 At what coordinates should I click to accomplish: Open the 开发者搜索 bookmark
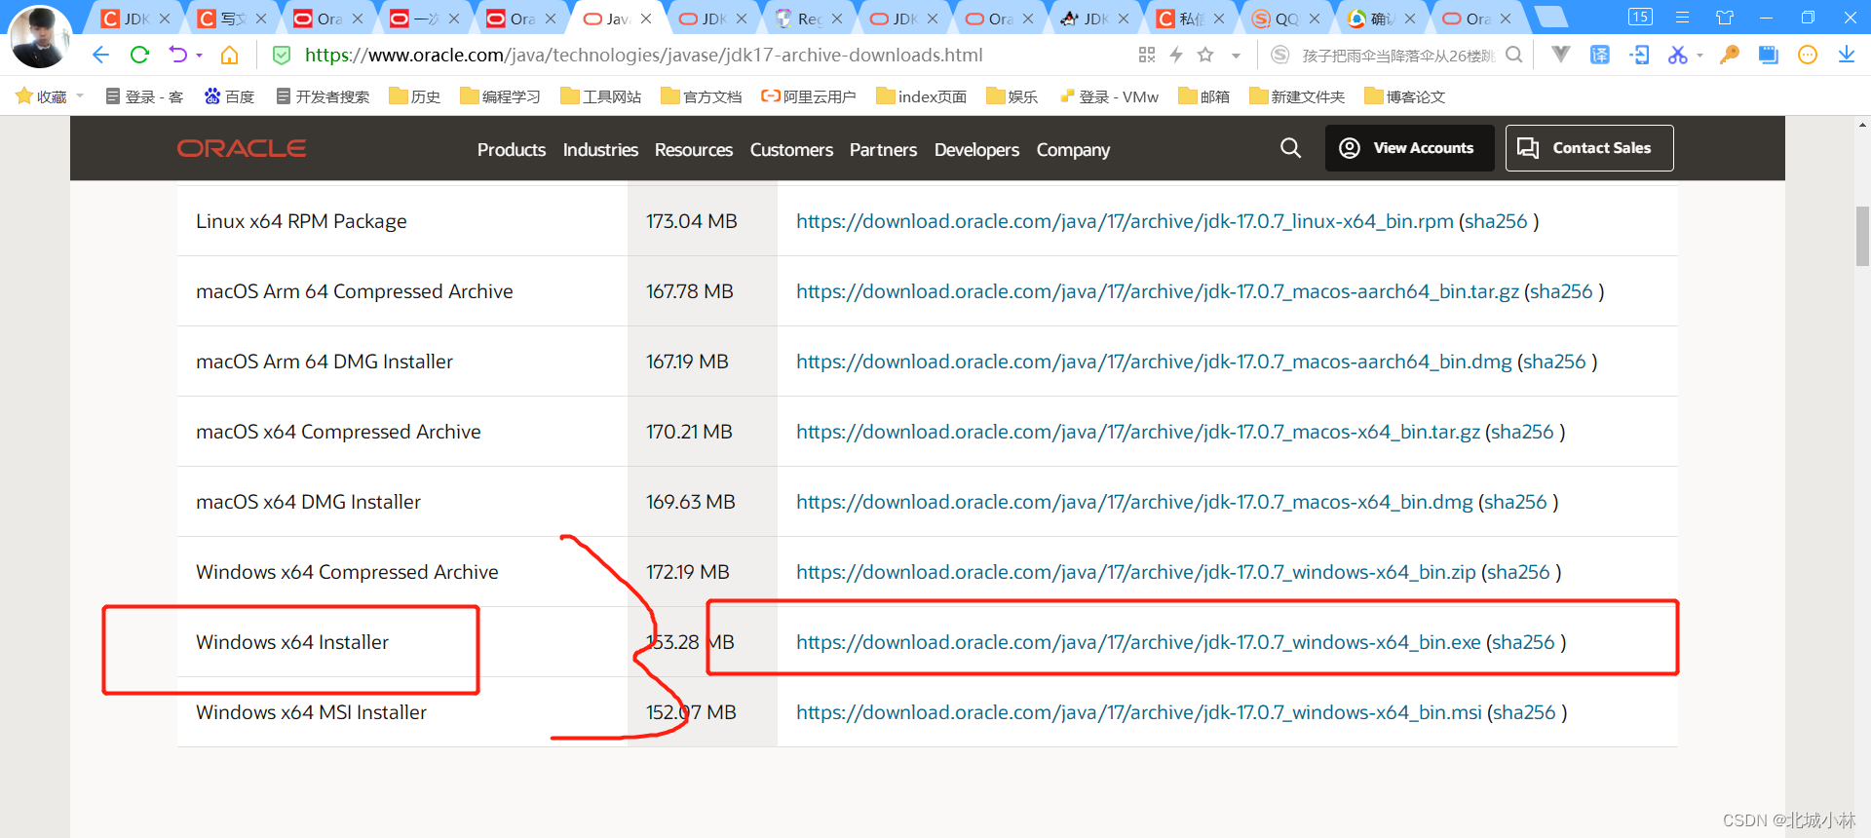click(323, 95)
